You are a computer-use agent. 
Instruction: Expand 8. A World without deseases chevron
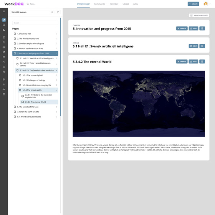point(57,117)
